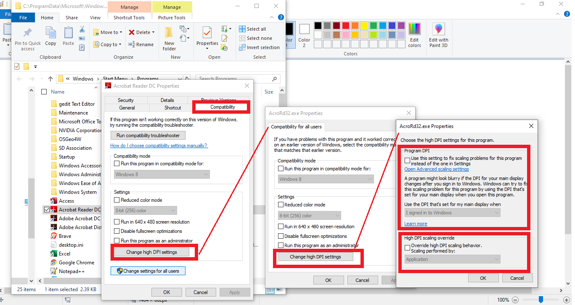The height and width of the screenshot is (305, 575).
Task: Open the Application scaling dropdown
Action: (452, 259)
